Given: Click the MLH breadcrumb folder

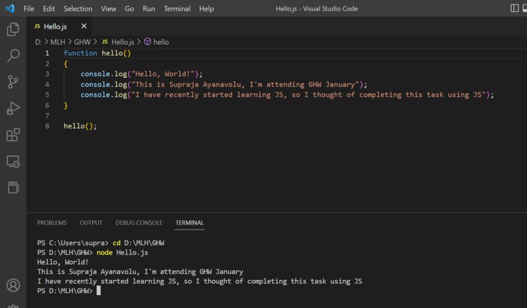Looking at the screenshot, I should [x=58, y=42].
